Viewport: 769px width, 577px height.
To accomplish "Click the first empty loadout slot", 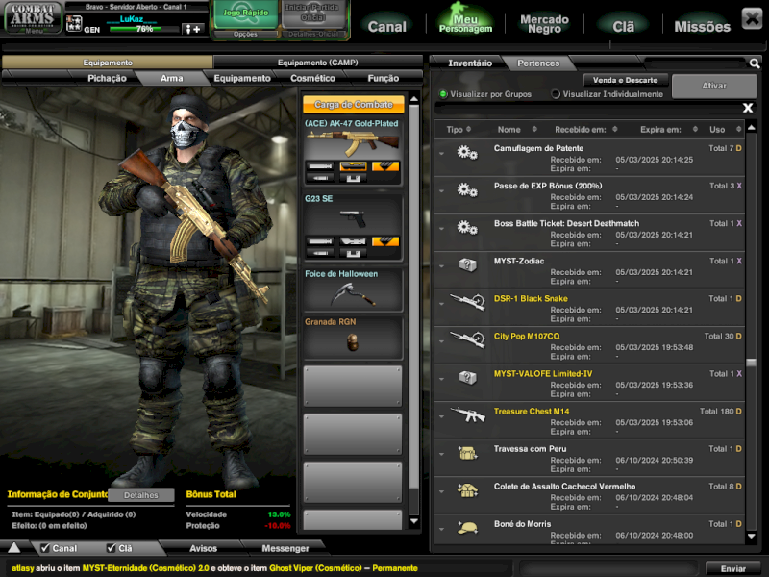I will [x=353, y=386].
